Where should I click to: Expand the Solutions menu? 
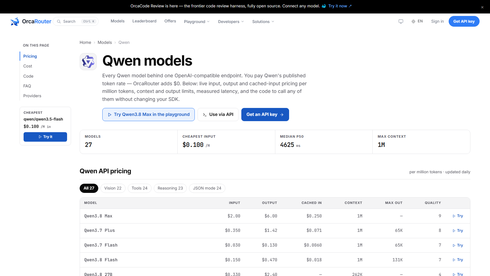[263, 21]
